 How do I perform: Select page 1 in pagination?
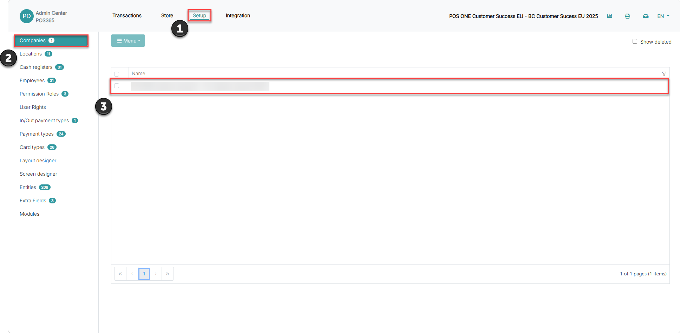pyautogui.click(x=144, y=274)
